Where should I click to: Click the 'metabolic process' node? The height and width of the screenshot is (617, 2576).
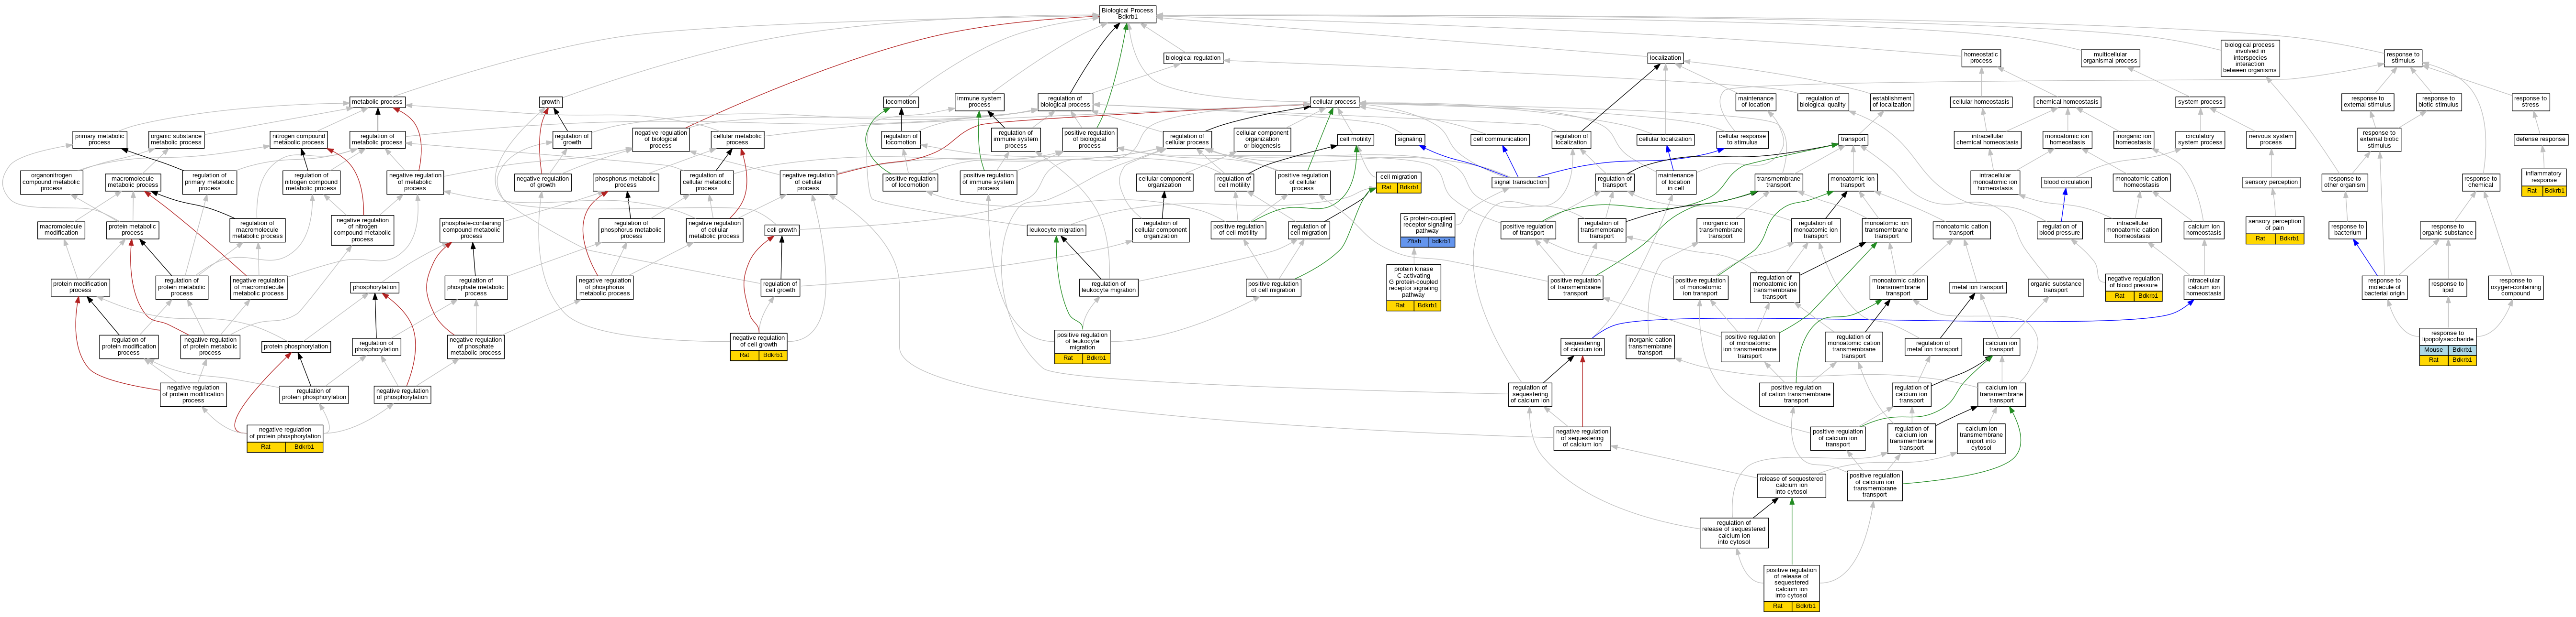coord(377,102)
